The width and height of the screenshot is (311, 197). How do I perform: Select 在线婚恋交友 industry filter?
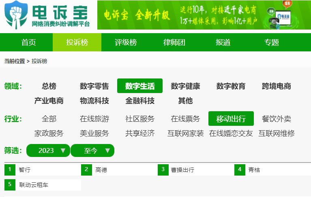(x=231, y=133)
